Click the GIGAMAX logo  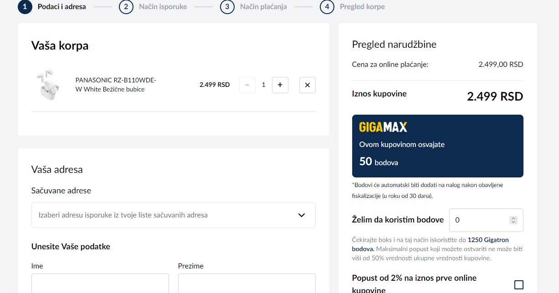383,127
